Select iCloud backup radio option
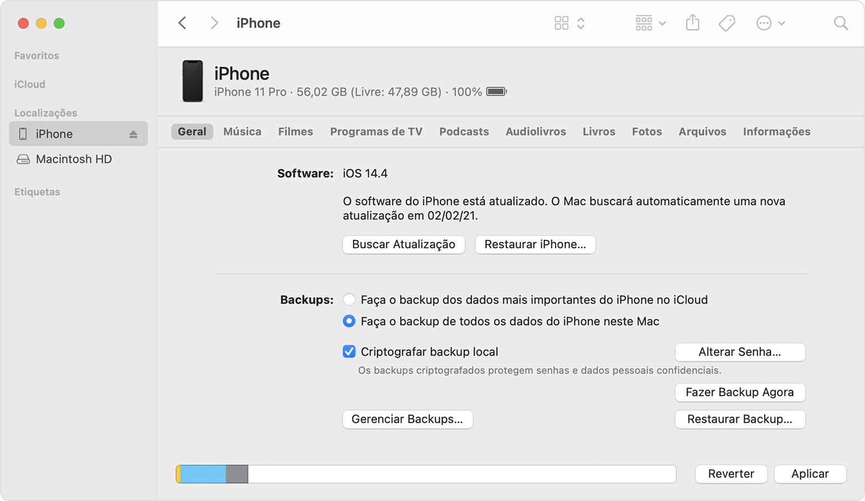Screen dimensions: 865x501 349,300
